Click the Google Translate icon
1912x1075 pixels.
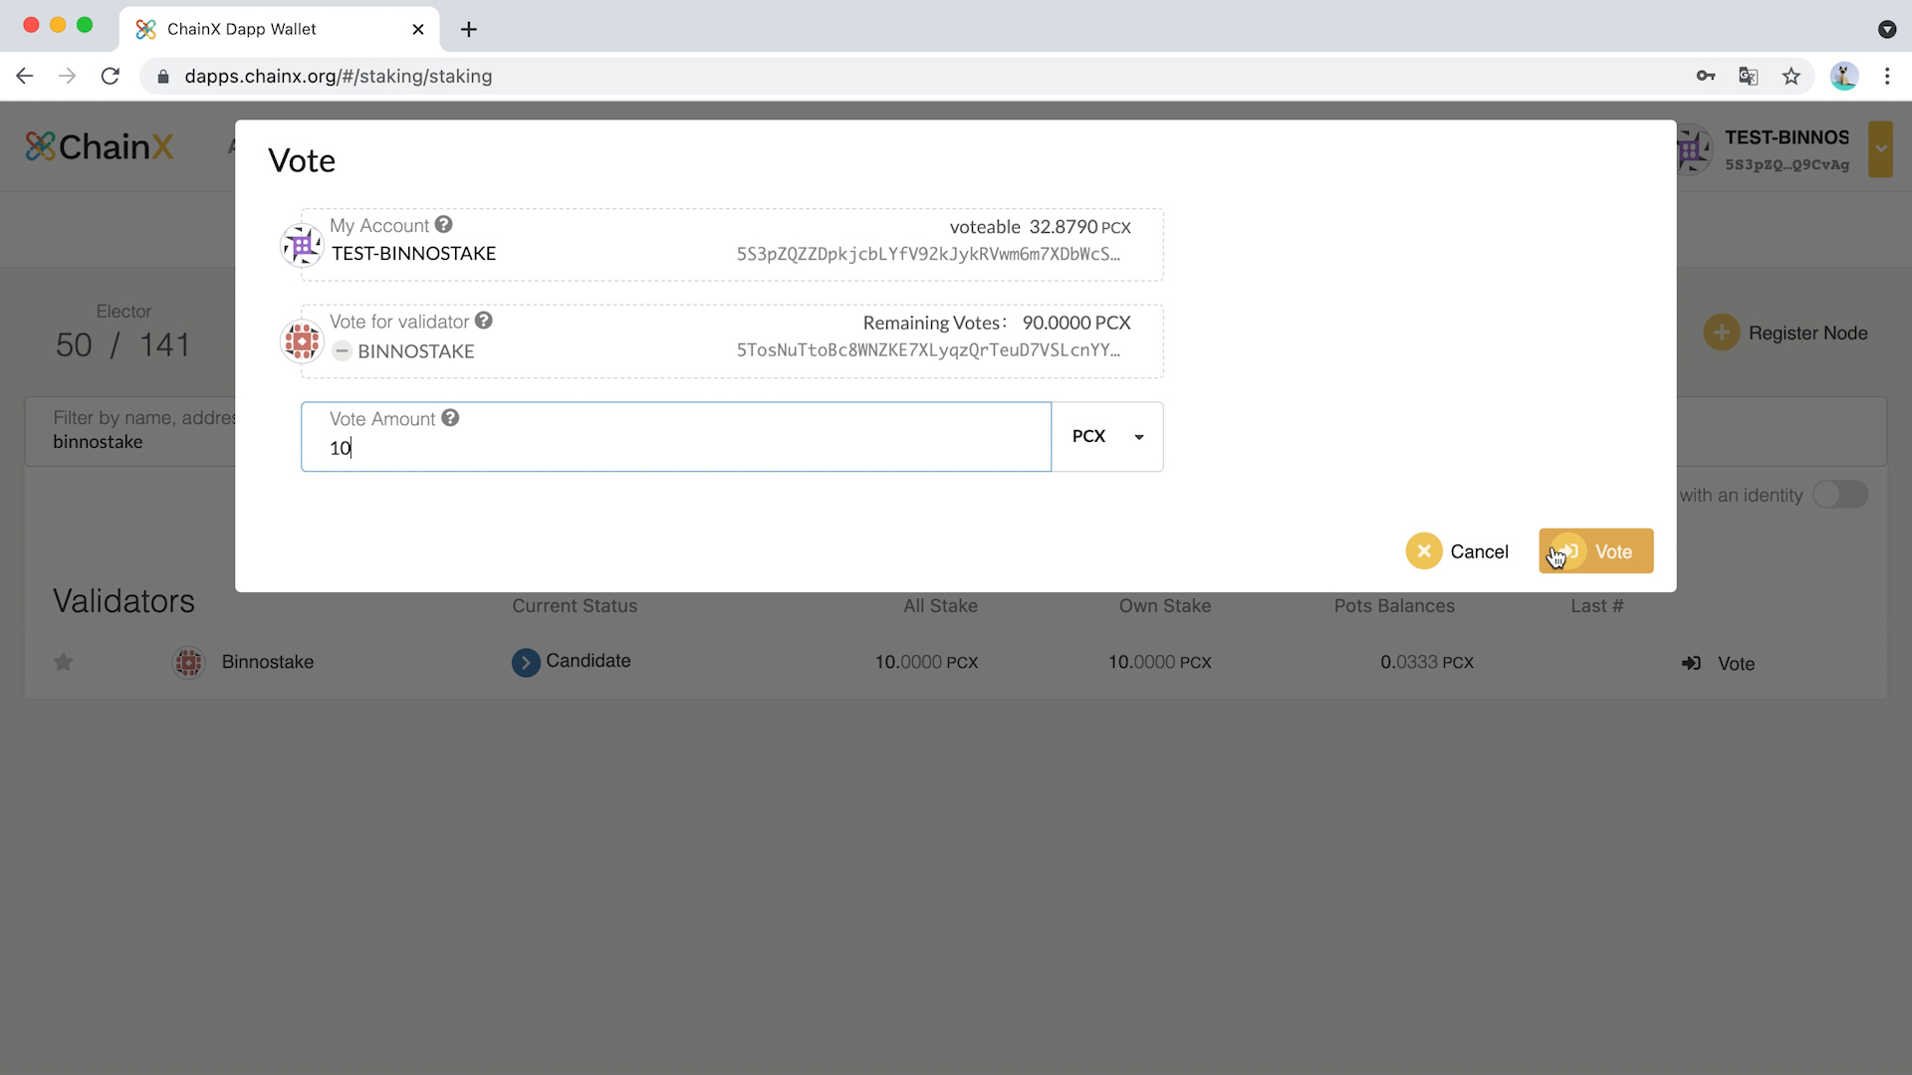pos(1749,76)
